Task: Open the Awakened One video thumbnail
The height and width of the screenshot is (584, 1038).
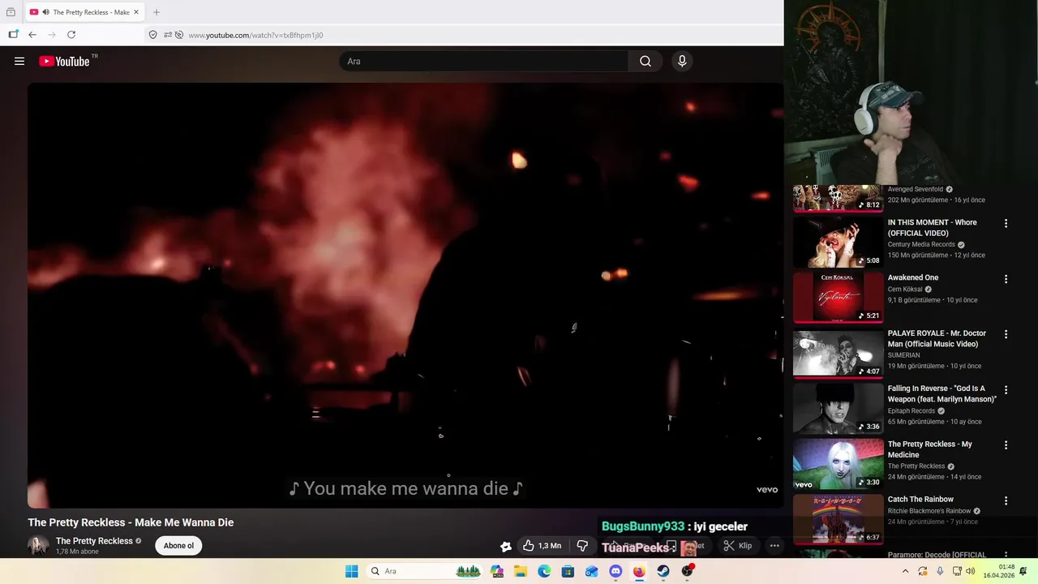Action: pyautogui.click(x=838, y=297)
